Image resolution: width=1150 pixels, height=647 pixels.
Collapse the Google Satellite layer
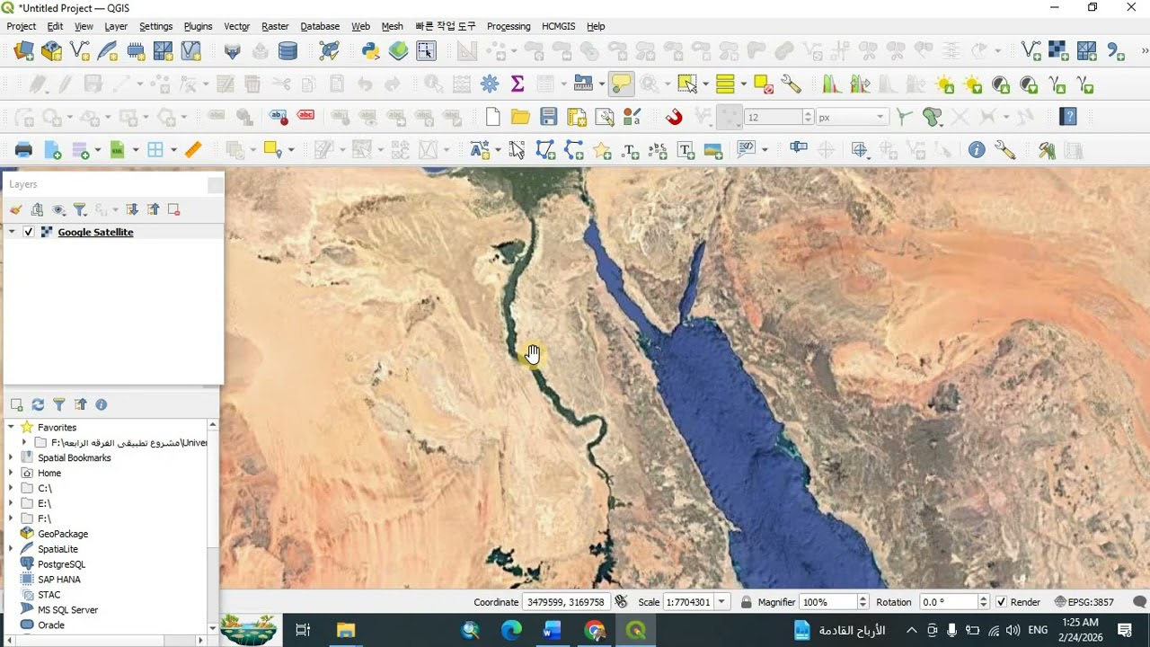12,232
